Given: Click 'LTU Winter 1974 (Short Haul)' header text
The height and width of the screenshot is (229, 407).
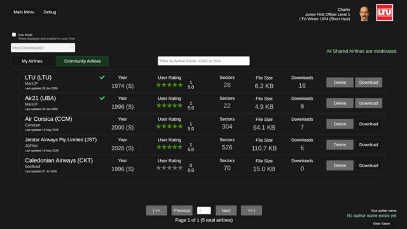Looking at the screenshot, I should pos(324,19).
